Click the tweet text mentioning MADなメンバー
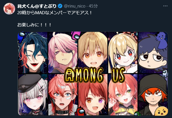The width and height of the screenshot is (172, 118). (x=54, y=13)
